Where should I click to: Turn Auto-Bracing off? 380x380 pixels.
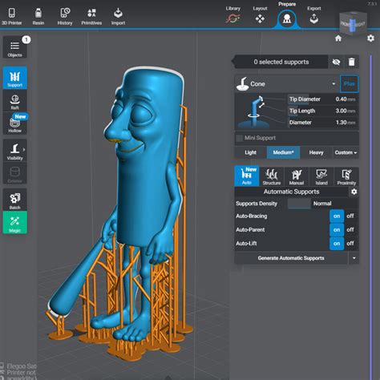350,216
